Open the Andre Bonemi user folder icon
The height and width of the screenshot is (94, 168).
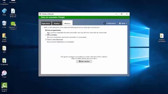pyautogui.click(x=4, y=36)
